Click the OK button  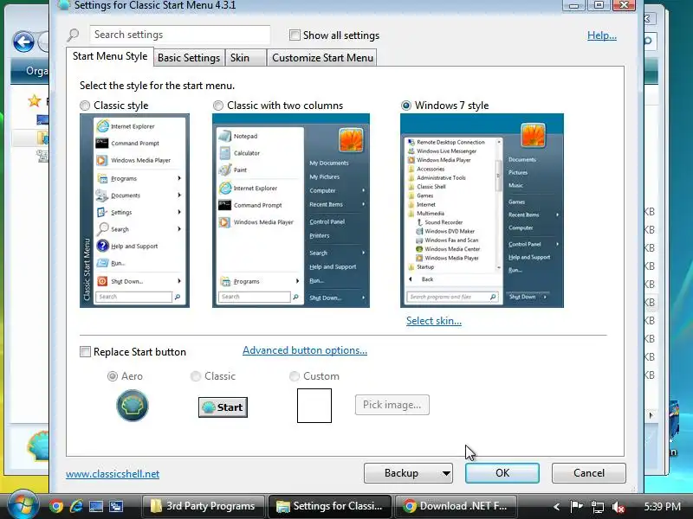pos(502,473)
